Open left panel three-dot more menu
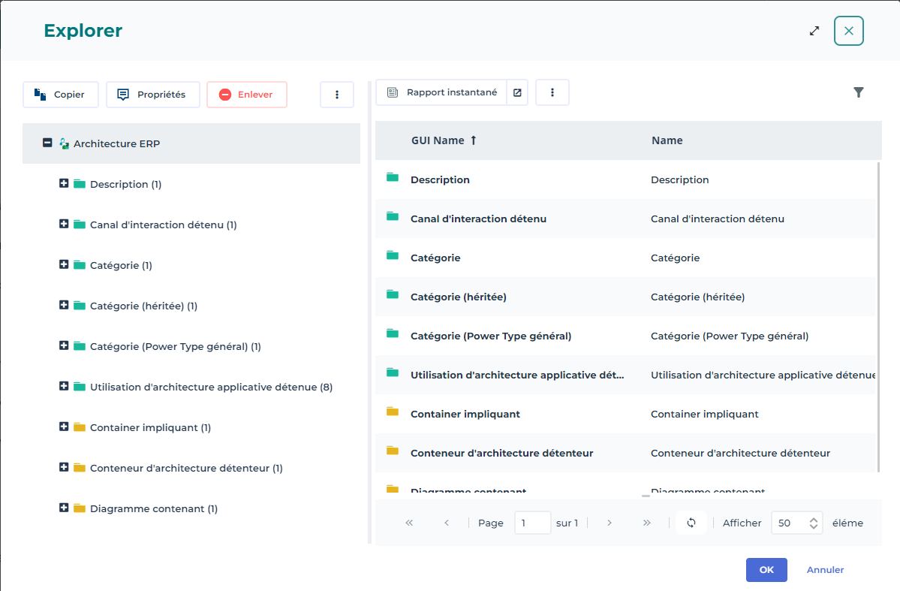This screenshot has width=900, height=591. (337, 95)
